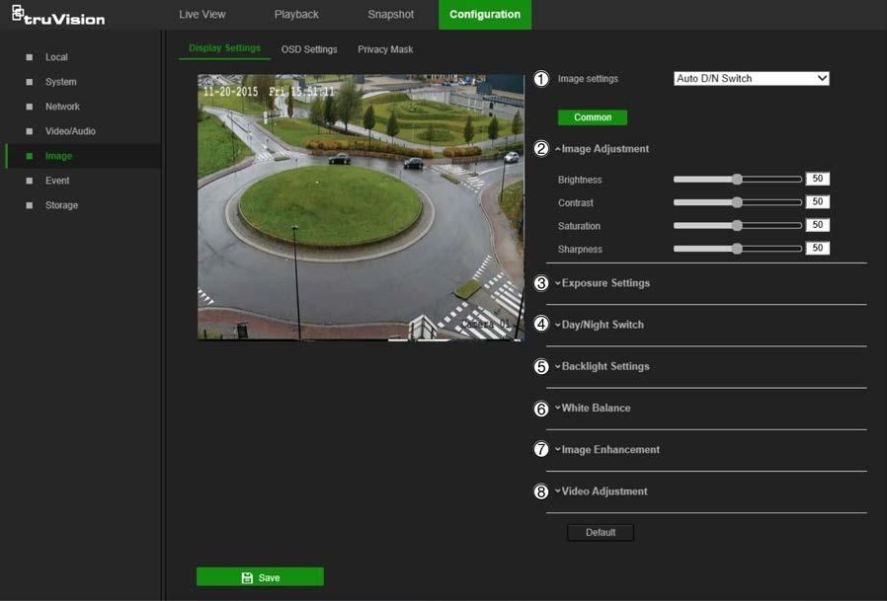Click the square bullet beside Video/Audio
This screenshot has height=601, width=887.
[30, 131]
